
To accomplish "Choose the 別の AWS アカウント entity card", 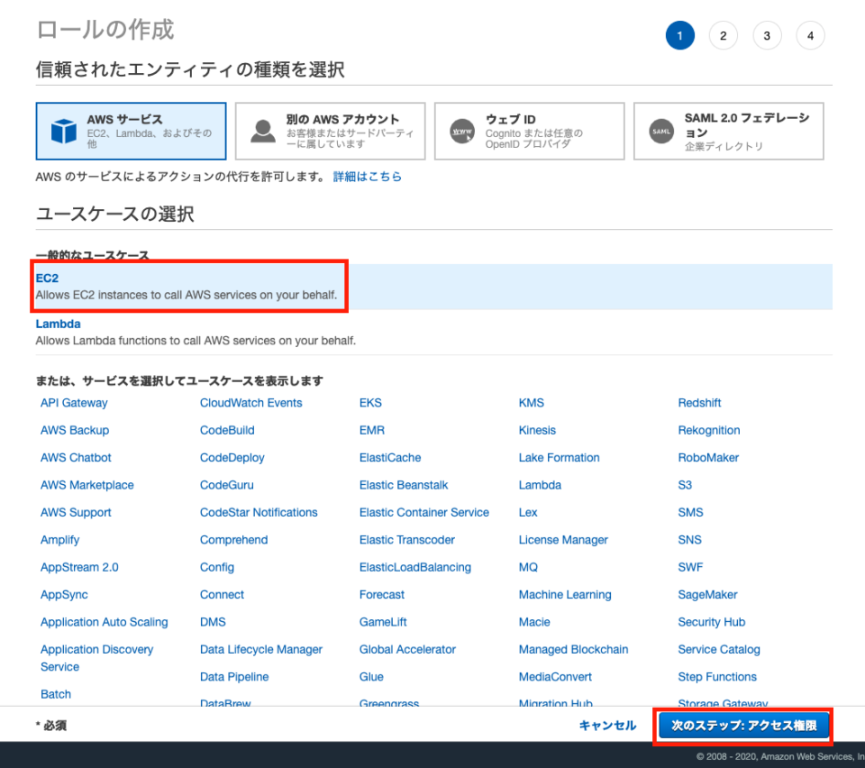I will point(330,132).
